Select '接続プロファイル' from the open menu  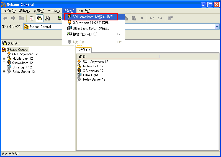tap(85, 34)
